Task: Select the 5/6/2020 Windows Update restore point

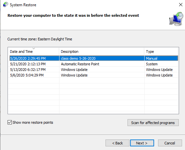Action: [x=94, y=75]
